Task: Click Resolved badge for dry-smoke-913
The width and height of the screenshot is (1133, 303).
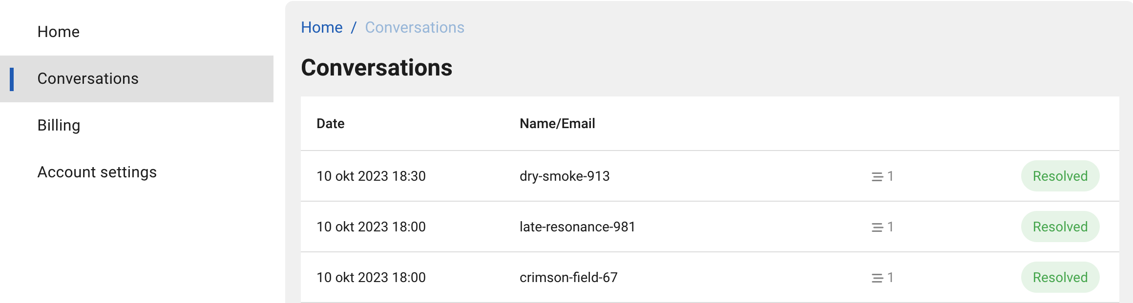Action: [1060, 176]
